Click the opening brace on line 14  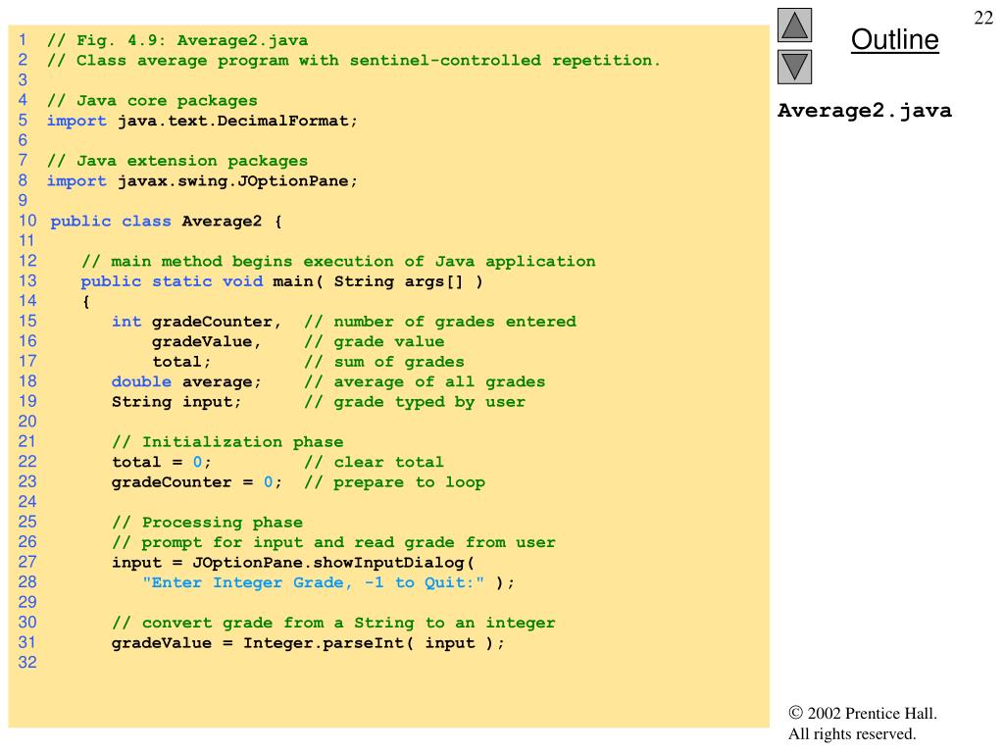click(86, 302)
